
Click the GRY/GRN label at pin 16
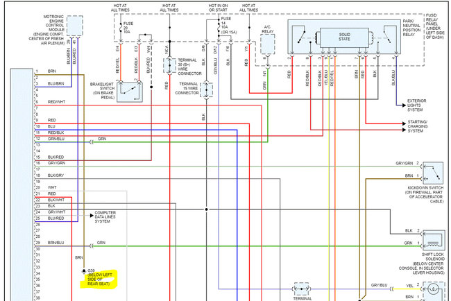coord(56,163)
